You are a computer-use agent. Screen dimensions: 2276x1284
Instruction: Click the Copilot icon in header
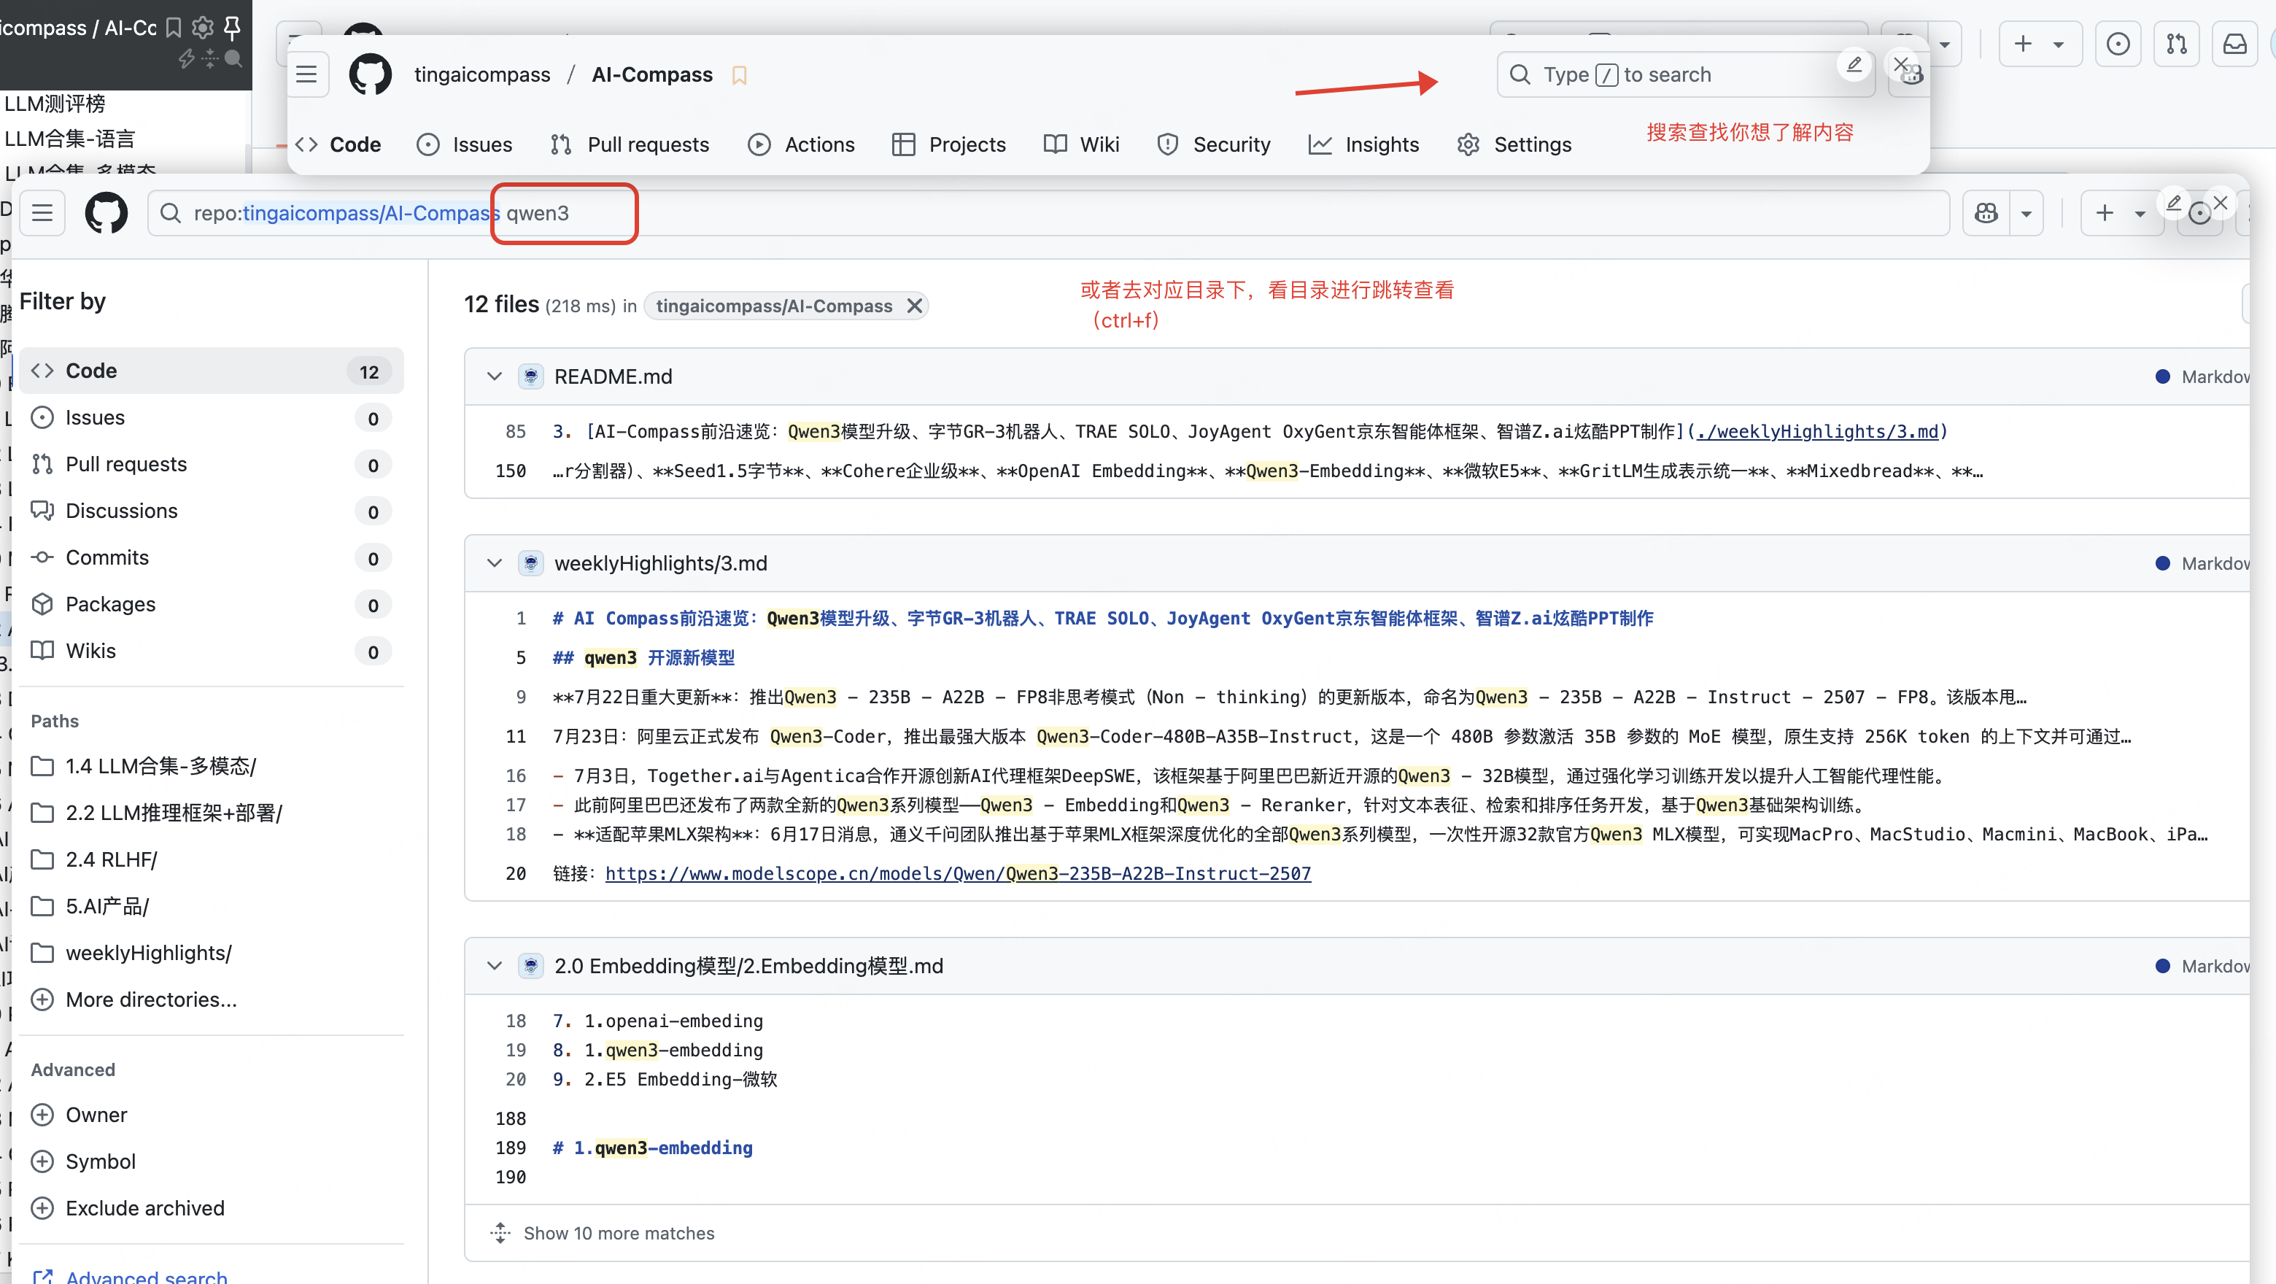pyautogui.click(x=1986, y=213)
